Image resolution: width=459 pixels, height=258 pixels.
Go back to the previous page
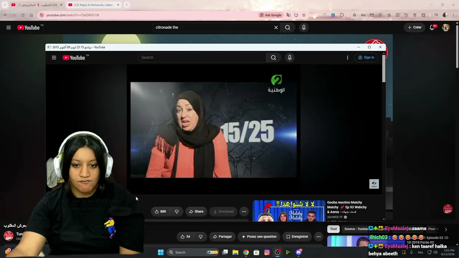[5, 15]
